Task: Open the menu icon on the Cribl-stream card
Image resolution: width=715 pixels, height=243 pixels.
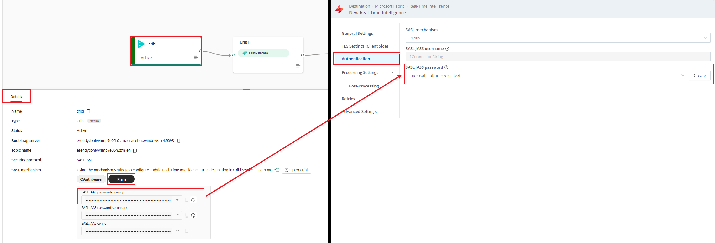Action: pyautogui.click(x=298, y=66)
